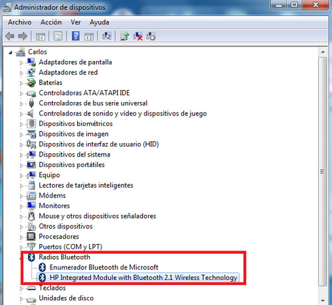The image size is (332, 305).
Task: Select HP Integrated Module with Bluetooth 2.1 text
Action: click(143, 278)
